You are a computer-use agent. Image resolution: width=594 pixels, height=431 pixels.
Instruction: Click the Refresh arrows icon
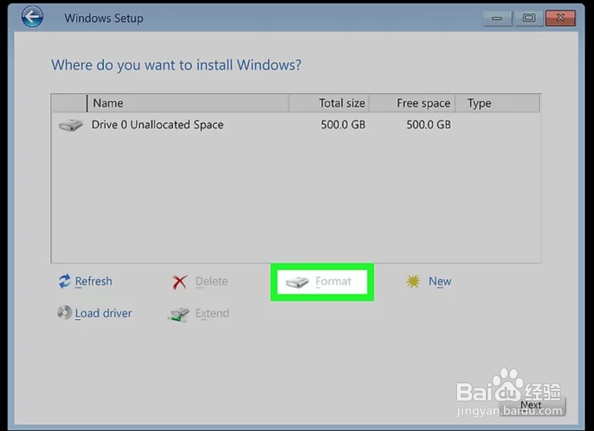(x=64, y=281)
